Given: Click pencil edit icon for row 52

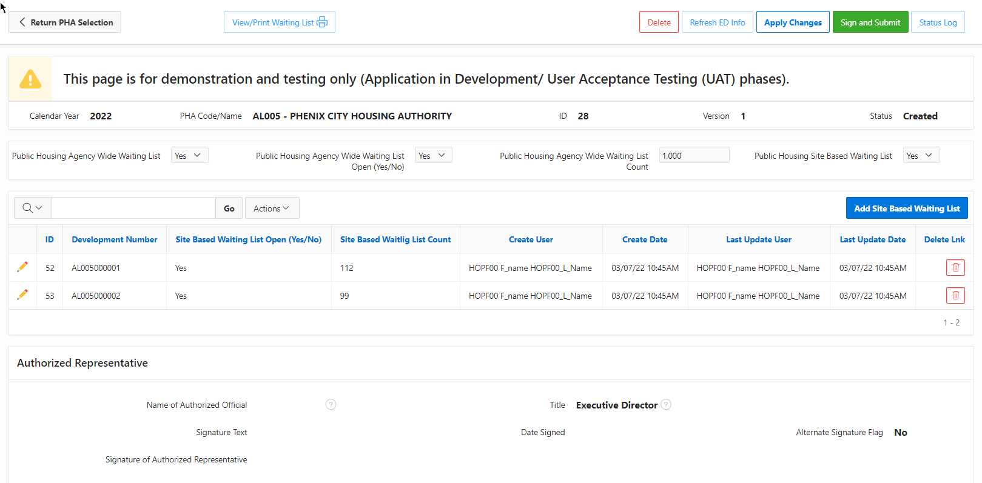Looking at the screenshot, I should 22,267.
